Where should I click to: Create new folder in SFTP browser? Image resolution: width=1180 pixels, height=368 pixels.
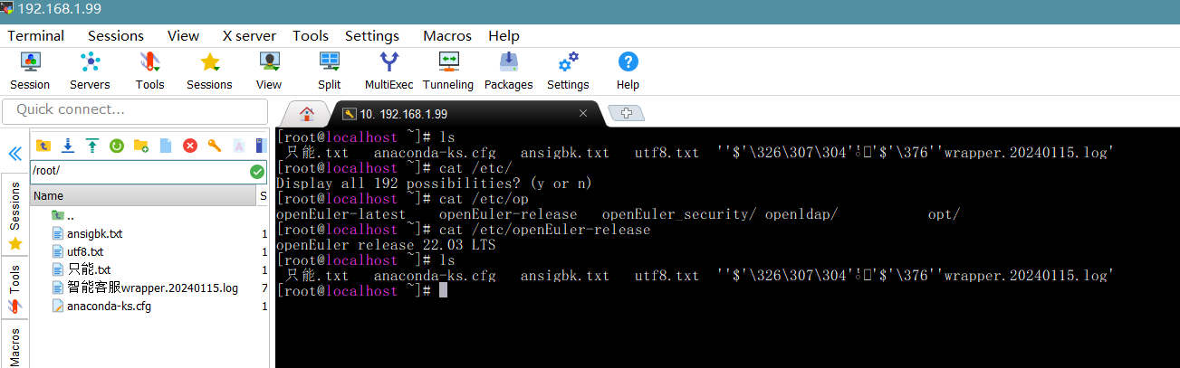pyautogui.click(x=141, y=146)
